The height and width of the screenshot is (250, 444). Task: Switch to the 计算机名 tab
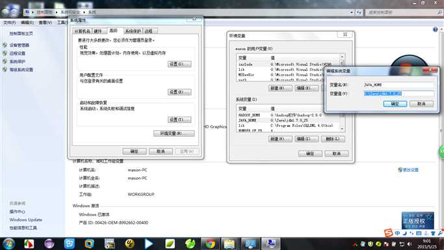[82, 31]
